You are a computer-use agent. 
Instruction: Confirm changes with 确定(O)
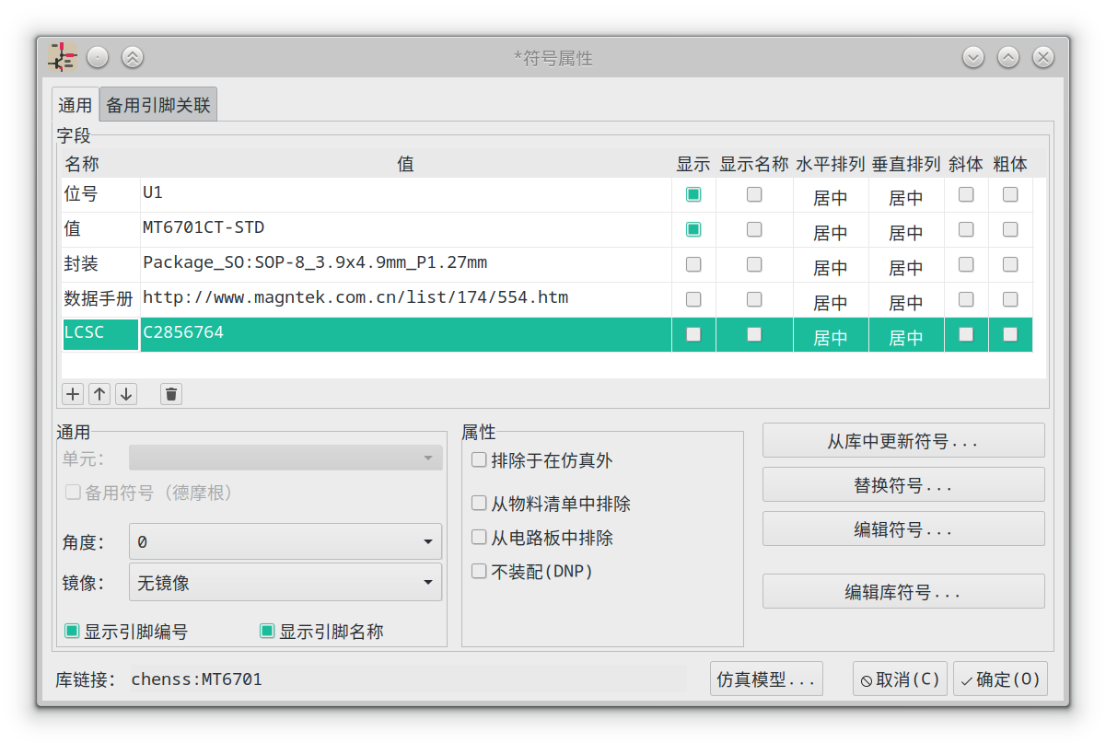[1000, 679]
